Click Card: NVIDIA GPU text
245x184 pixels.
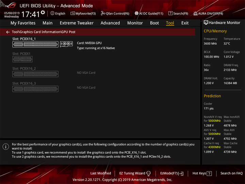tap(89, 43)
